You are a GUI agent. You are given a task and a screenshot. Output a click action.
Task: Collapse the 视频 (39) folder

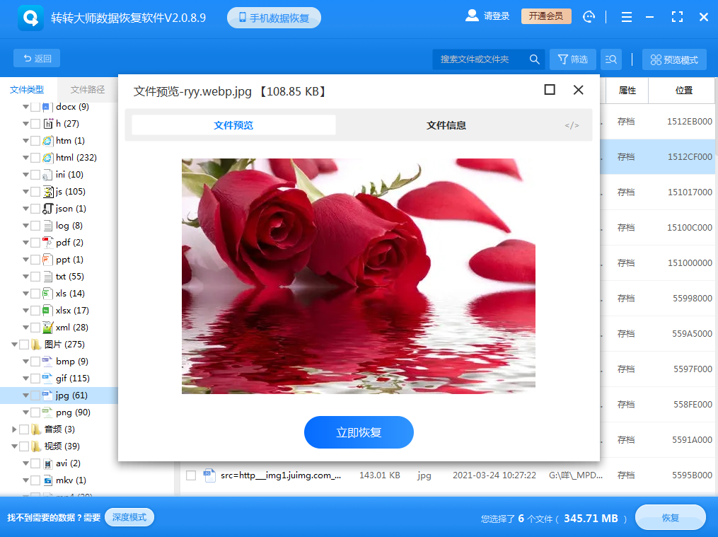tap(14, 446)
